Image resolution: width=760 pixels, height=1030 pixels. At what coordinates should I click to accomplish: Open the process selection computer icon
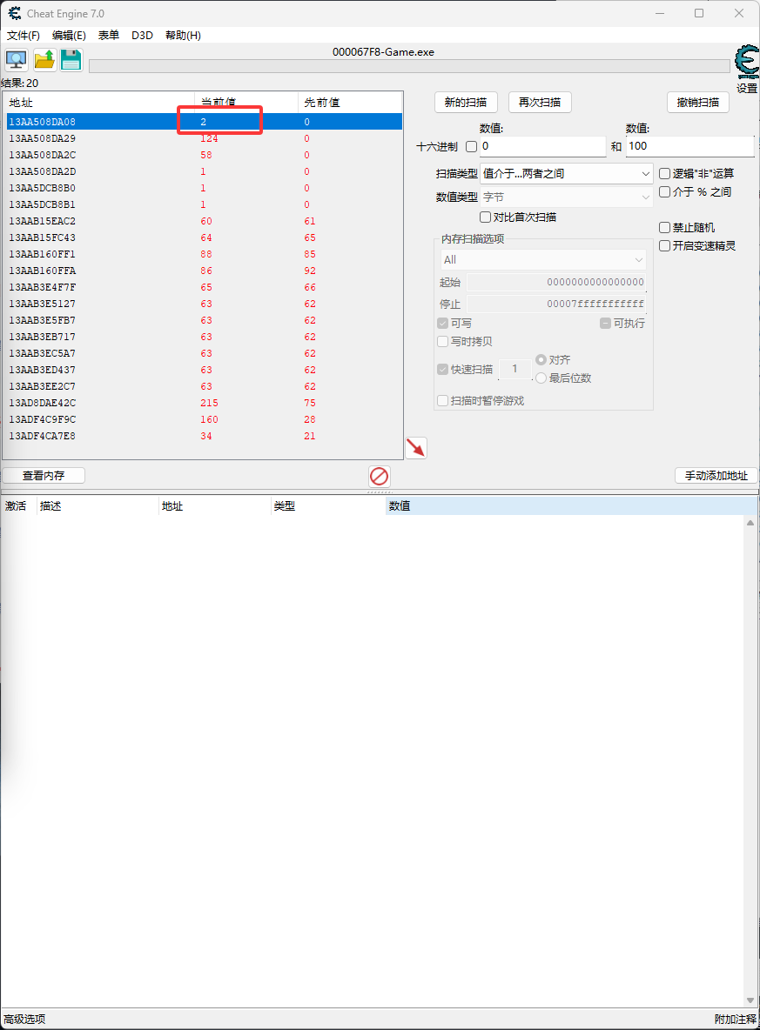click(17, 60)
